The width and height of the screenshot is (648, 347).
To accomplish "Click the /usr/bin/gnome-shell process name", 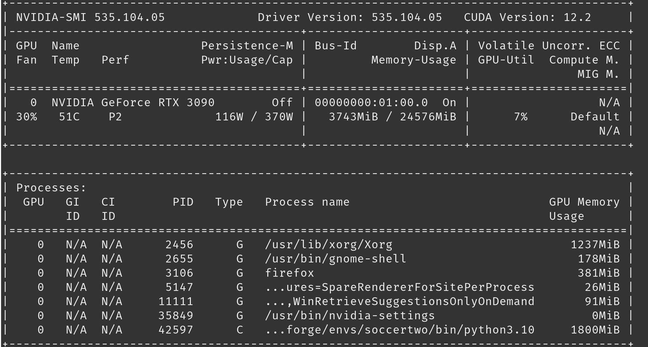I will click(336, 259).
